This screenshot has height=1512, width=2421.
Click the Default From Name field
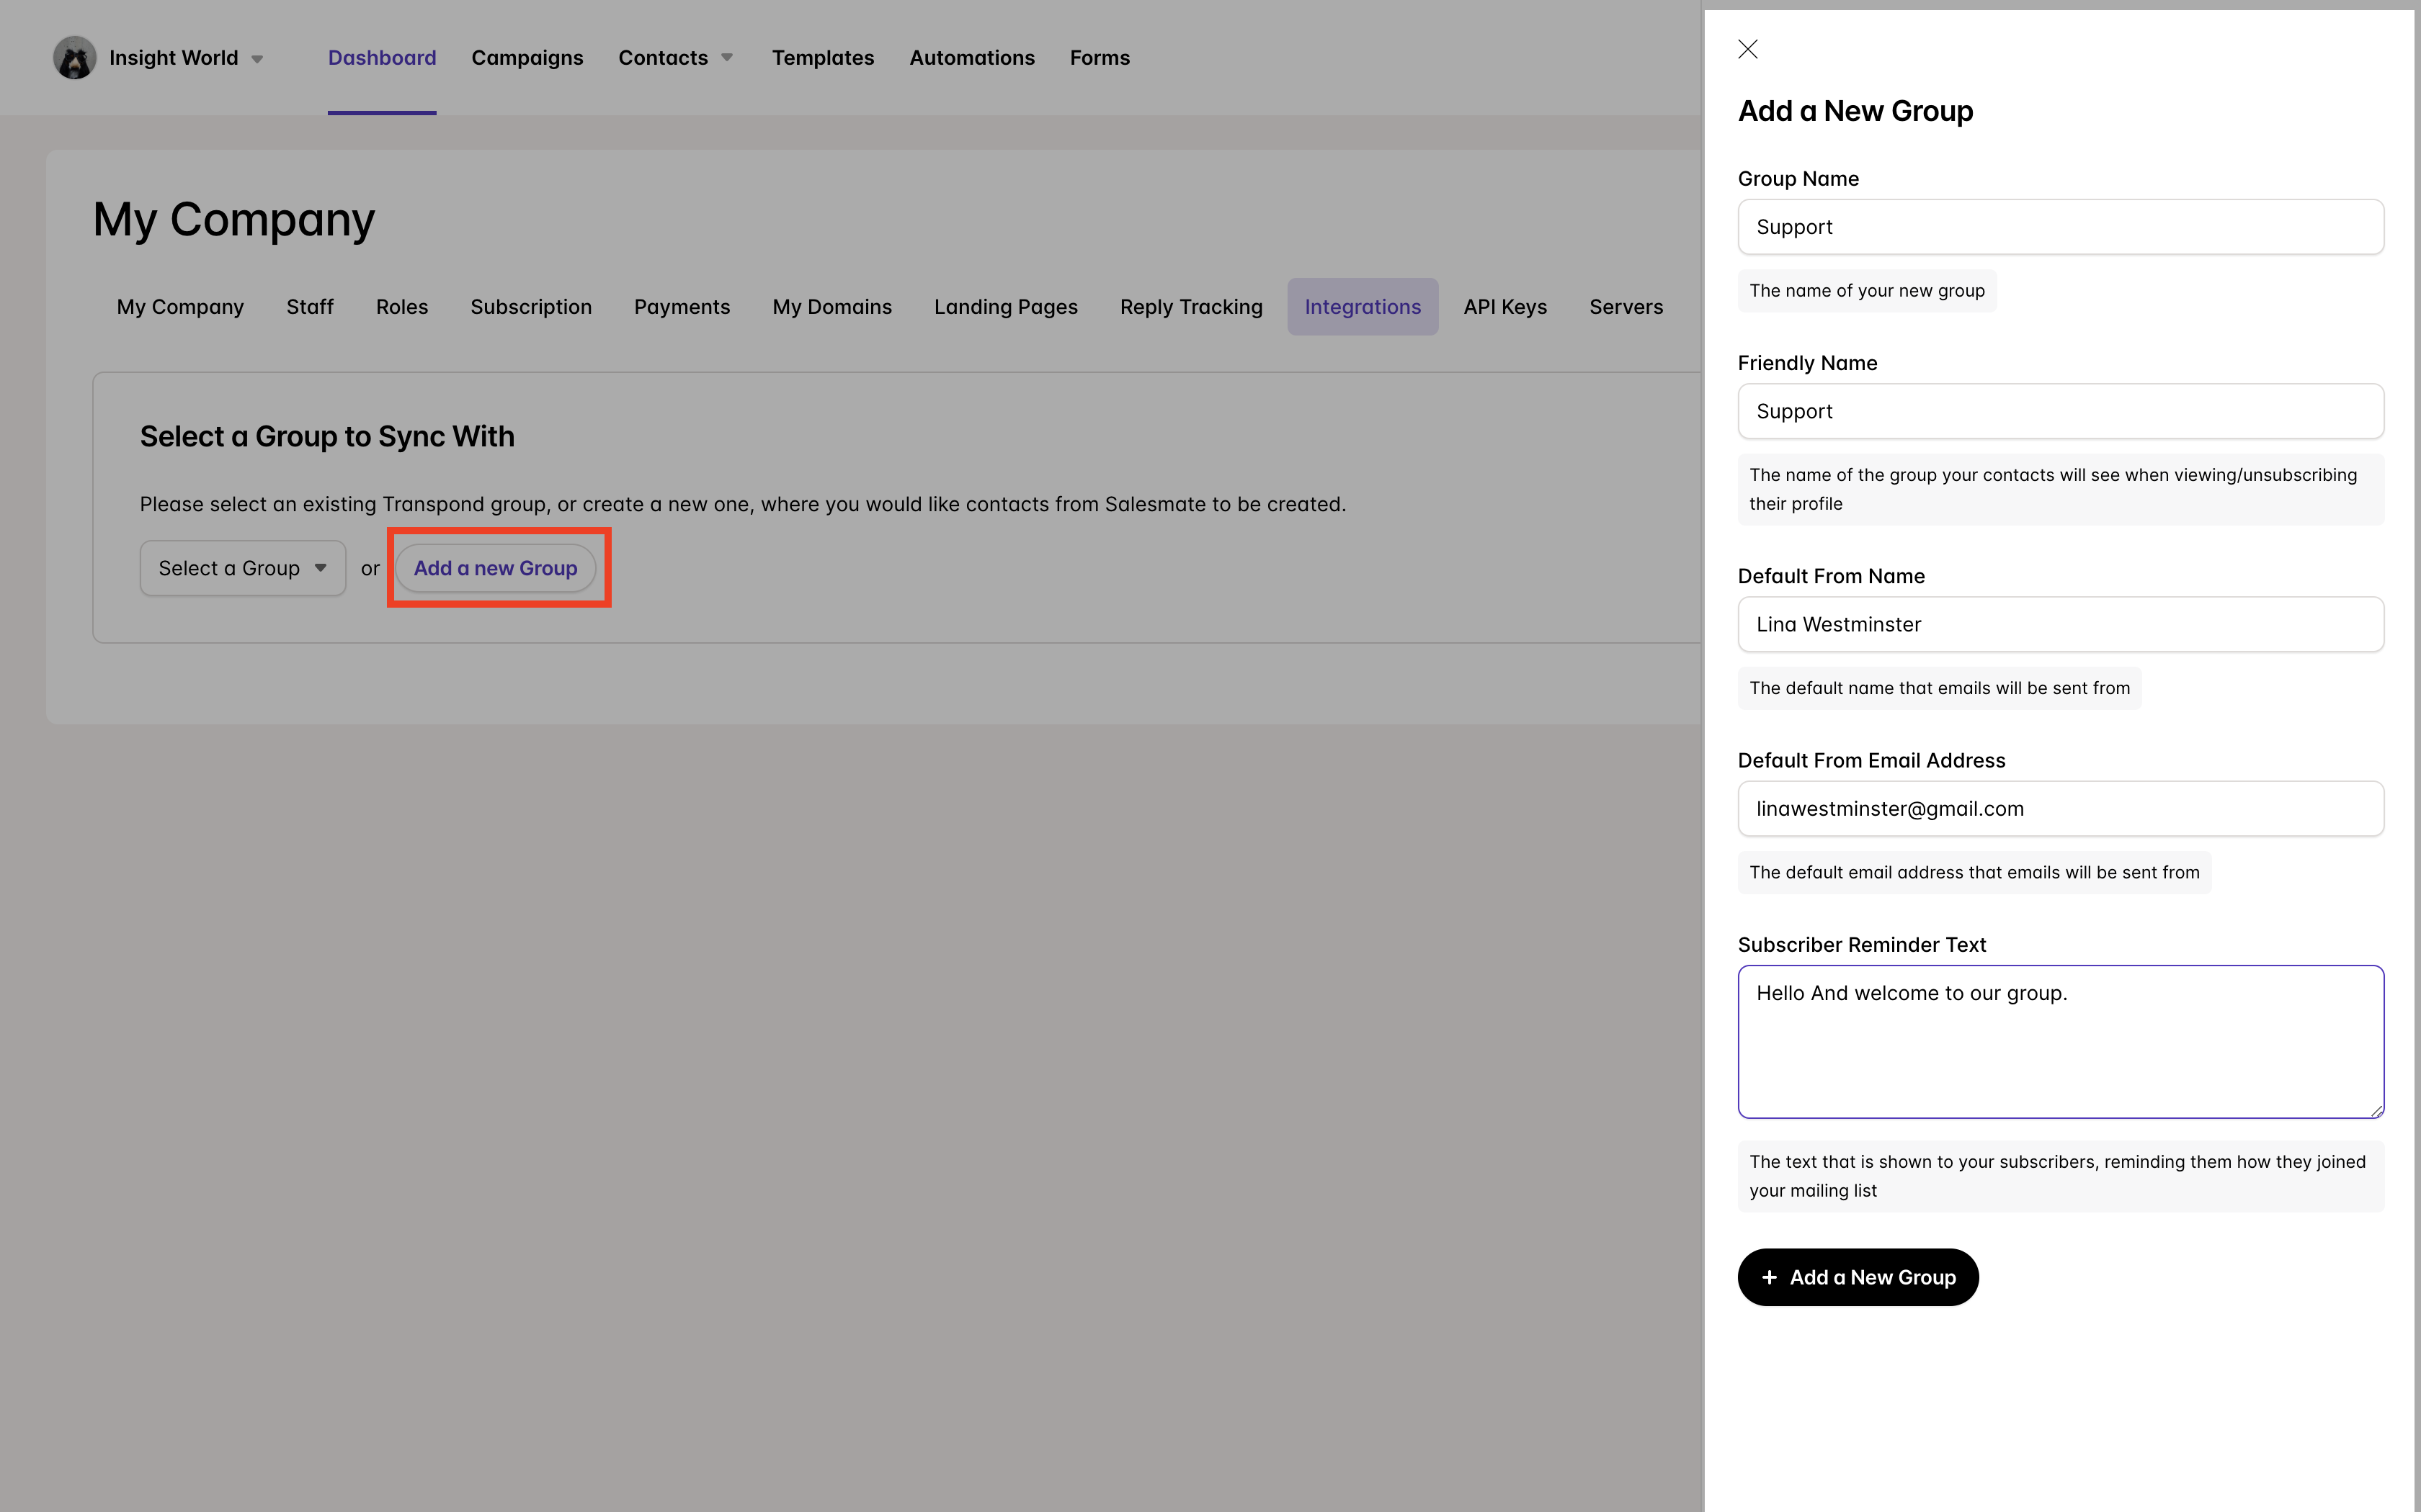tap(2061, 624)
